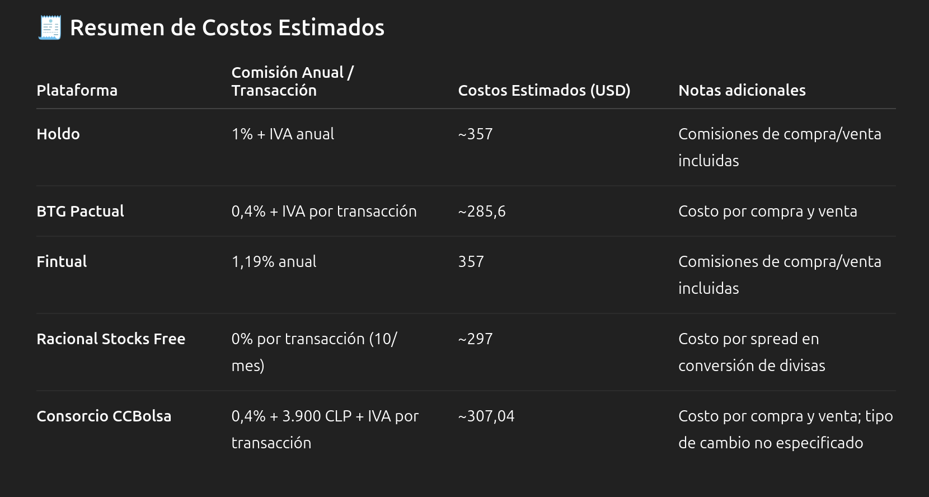Select the Resumen de Costos Estimados heading
This screenshot has height=497, width=929.
[x=227, y=27]
